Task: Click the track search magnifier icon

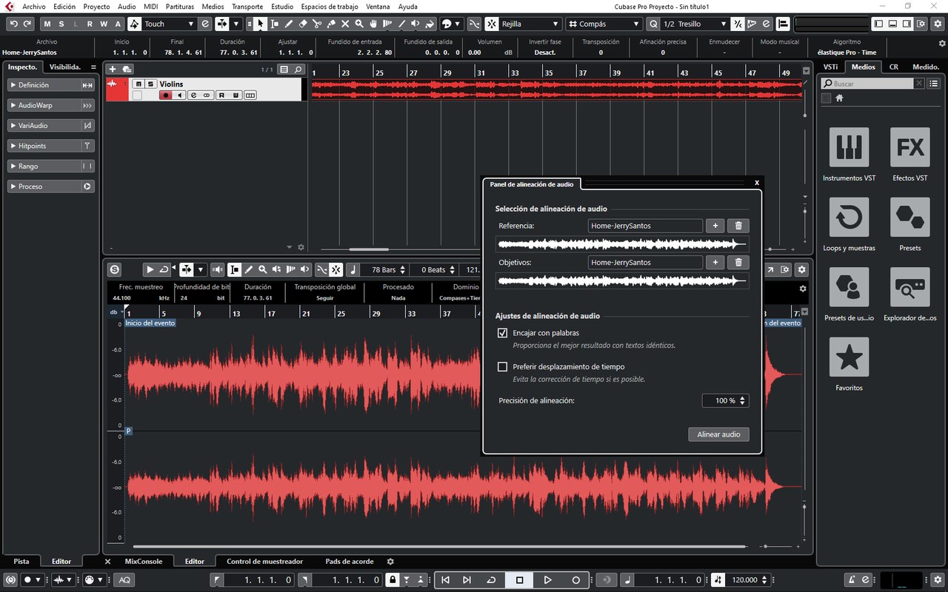Action: tap(298, 70)
